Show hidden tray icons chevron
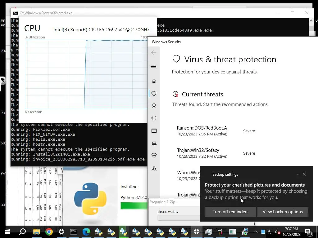The image size is (318, 238). [255, 232]
